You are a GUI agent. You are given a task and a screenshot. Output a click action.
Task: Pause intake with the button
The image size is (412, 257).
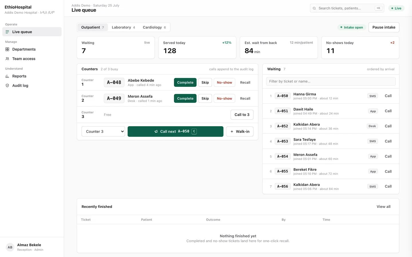tap(384, 27)
